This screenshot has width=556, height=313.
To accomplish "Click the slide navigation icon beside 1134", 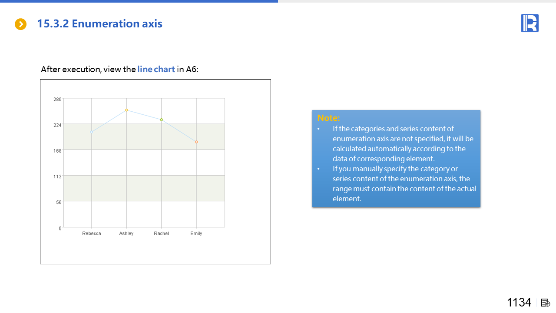I will (546, 303).
